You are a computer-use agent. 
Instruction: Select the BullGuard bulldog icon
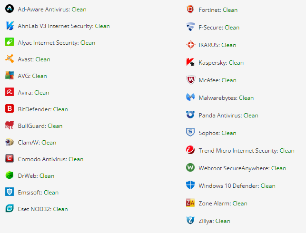(x=10, y=125)
